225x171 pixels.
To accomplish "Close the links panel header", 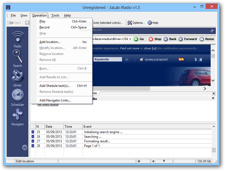I will click(213, 98).
